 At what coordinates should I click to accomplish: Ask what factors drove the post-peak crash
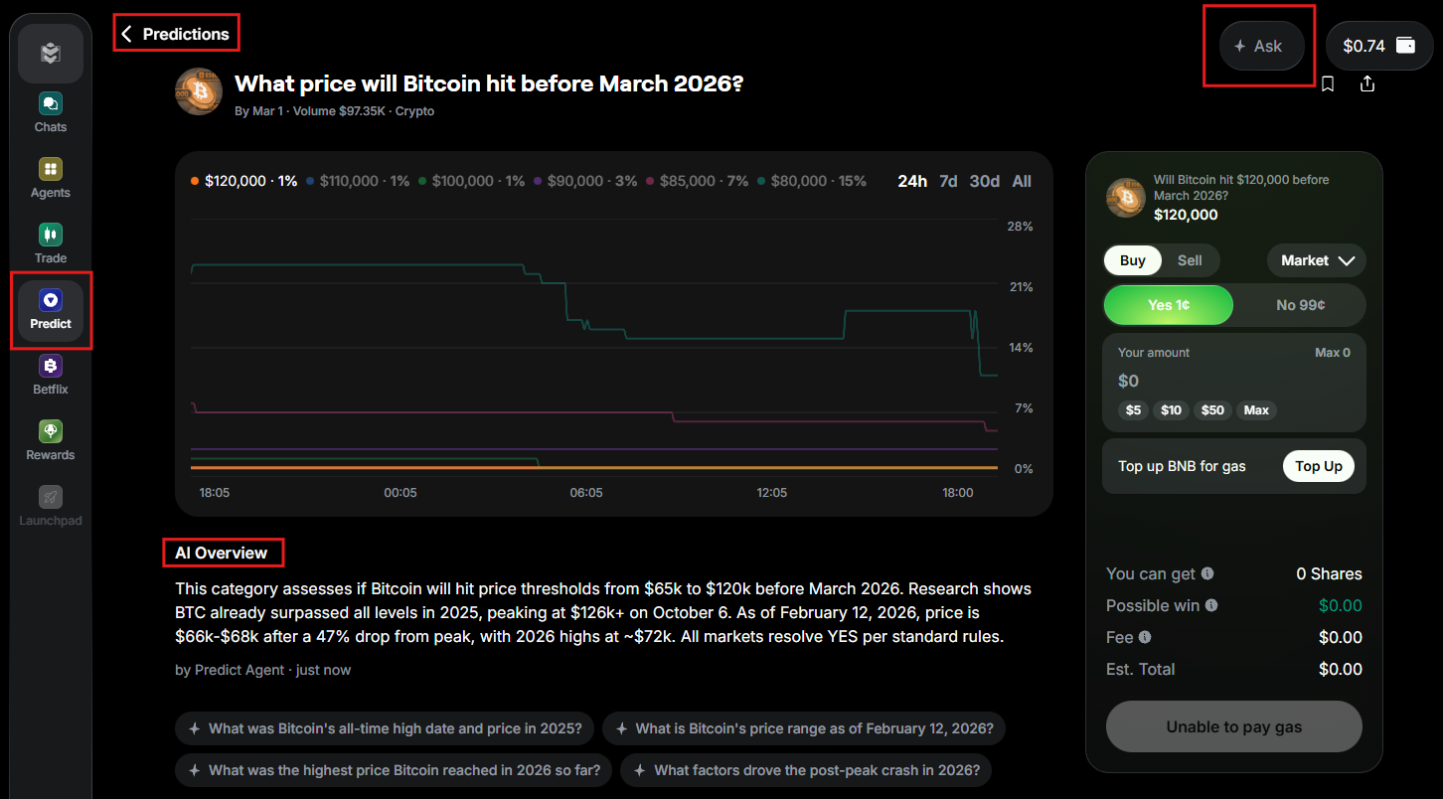click(805, 770)
